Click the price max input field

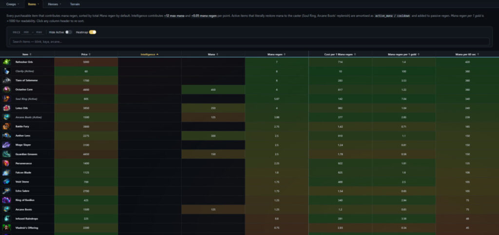39,32
